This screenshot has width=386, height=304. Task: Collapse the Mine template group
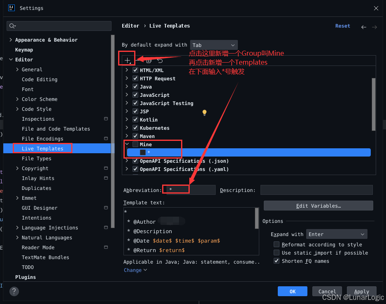[x=127, y=144]
